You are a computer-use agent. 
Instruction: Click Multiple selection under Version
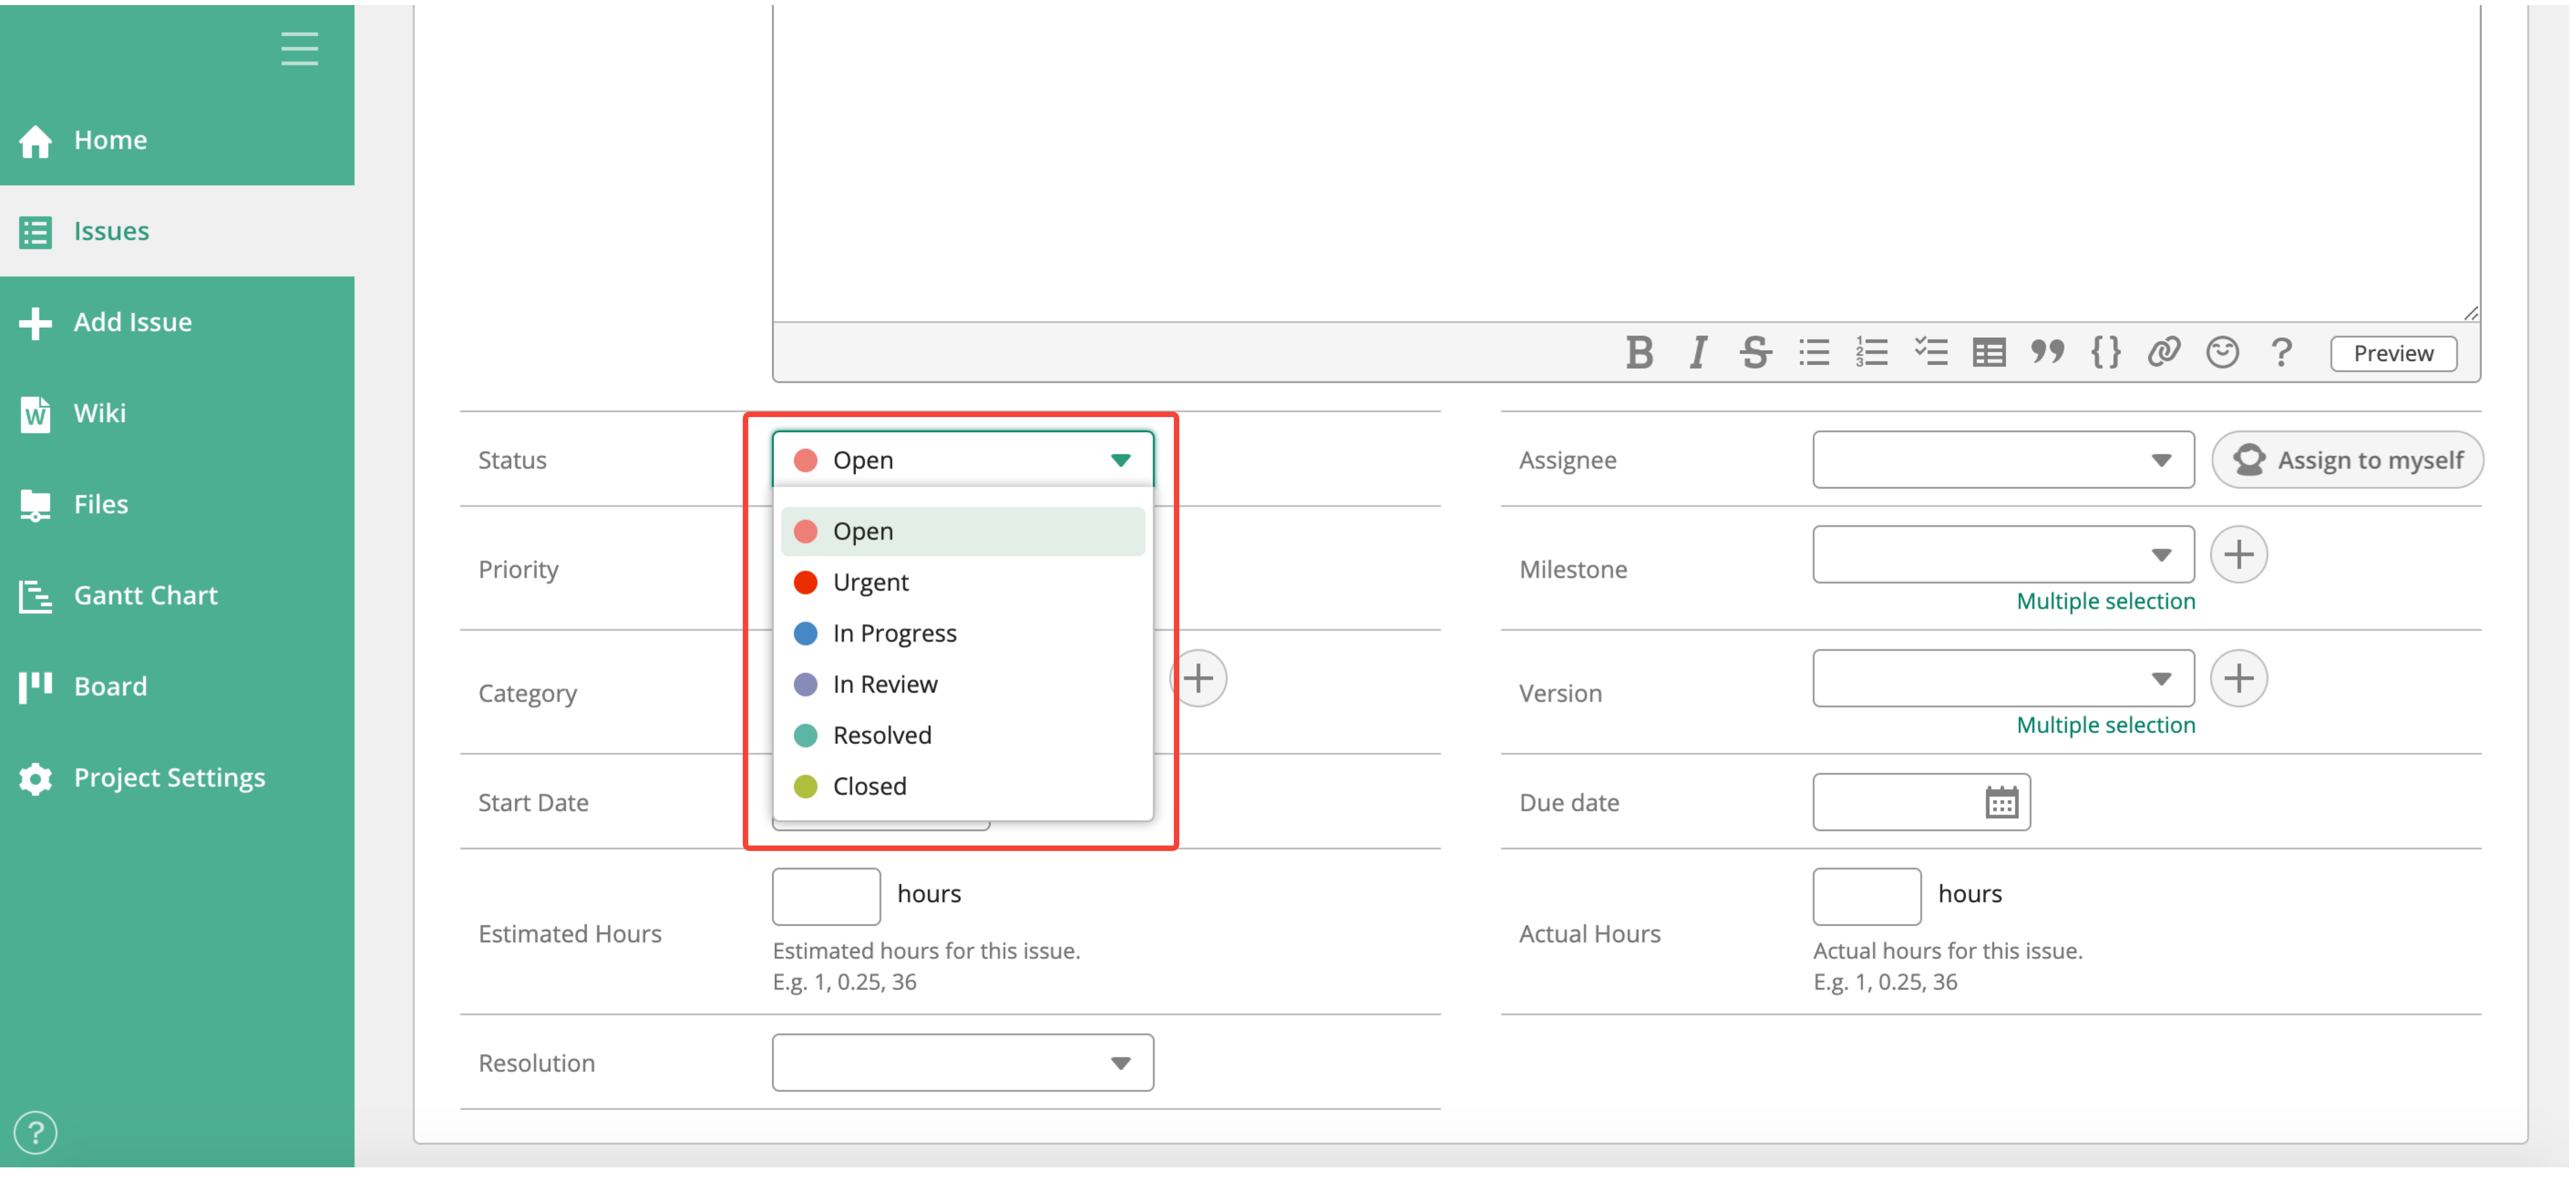pyautogui.click(x=2105, y=725)
